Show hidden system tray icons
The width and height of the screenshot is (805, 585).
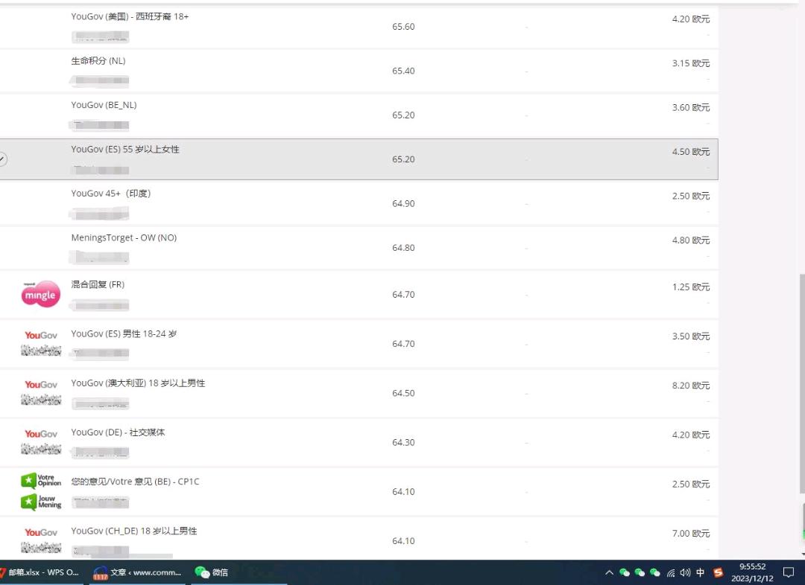609,572
